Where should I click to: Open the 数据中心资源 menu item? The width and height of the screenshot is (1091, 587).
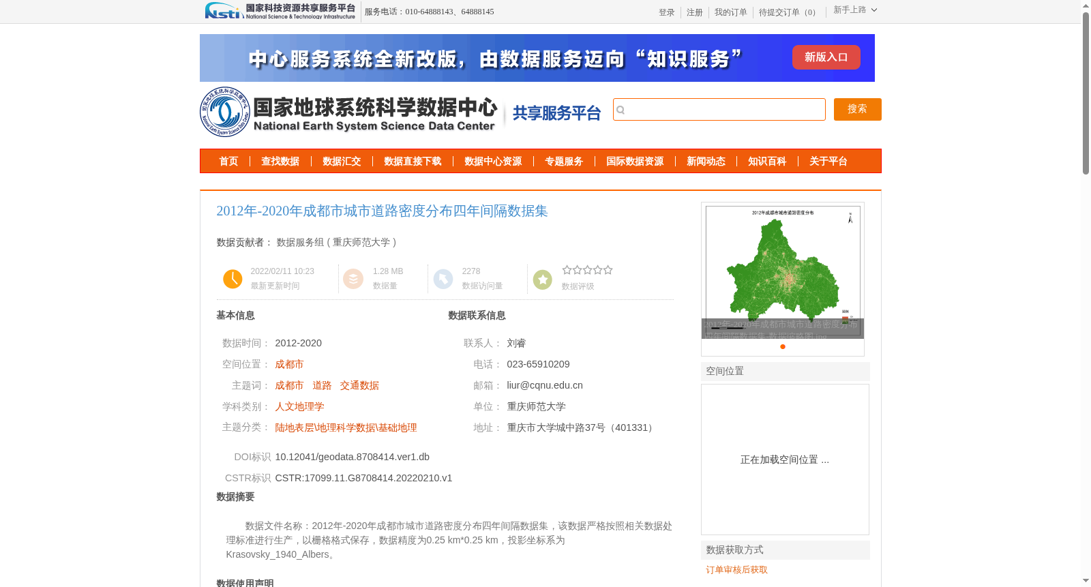[x=493, y=162]
